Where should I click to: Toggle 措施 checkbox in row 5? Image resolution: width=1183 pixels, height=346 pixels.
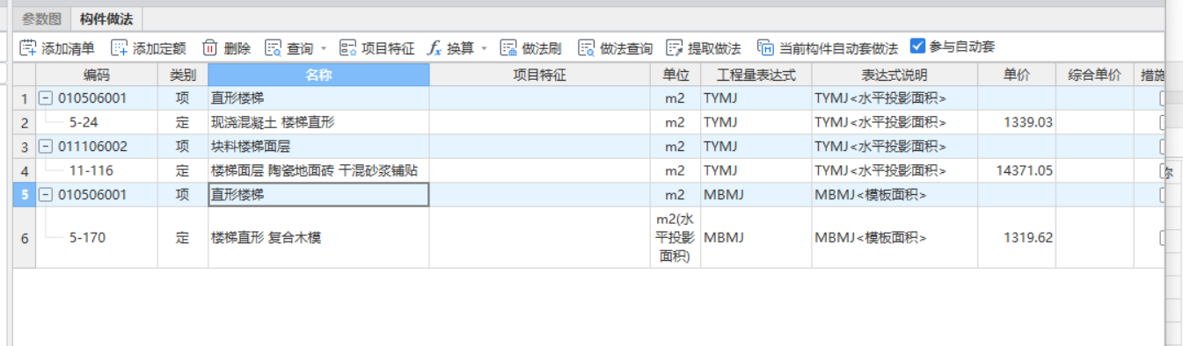1163,195
